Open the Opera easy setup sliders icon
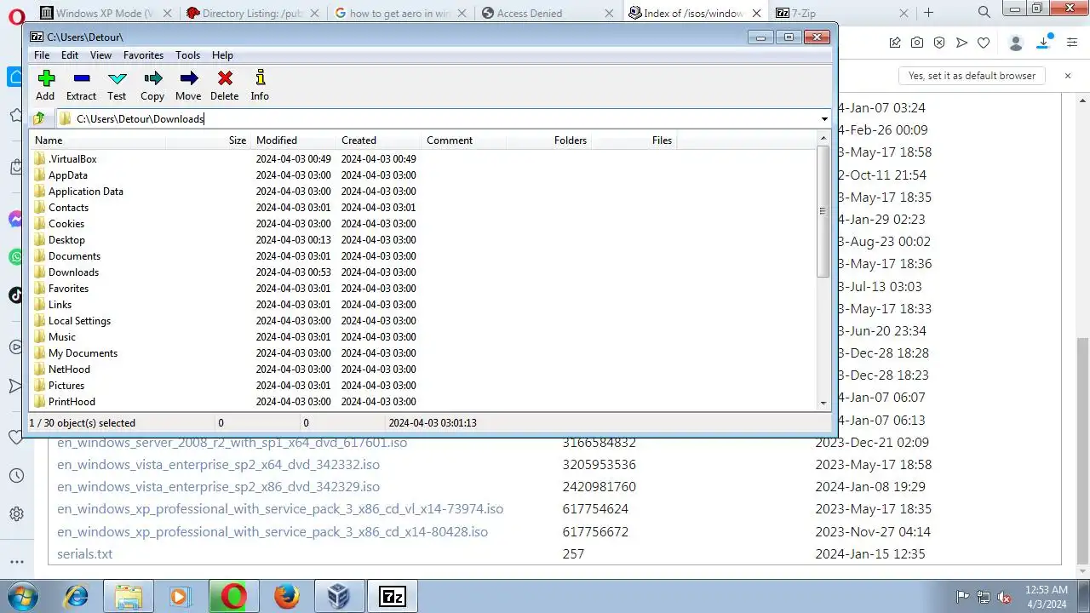This screenshot has height=613, width=1090. click(1071, 43)
